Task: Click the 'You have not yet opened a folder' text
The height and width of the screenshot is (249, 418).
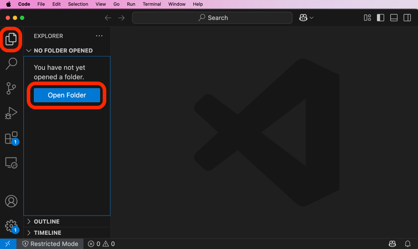Action: point(60,72)
